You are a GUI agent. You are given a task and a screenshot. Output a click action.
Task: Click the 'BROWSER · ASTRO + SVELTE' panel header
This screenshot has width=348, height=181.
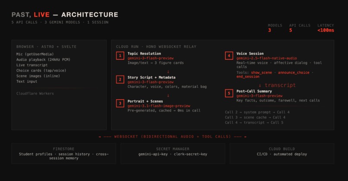click(46, 47)
